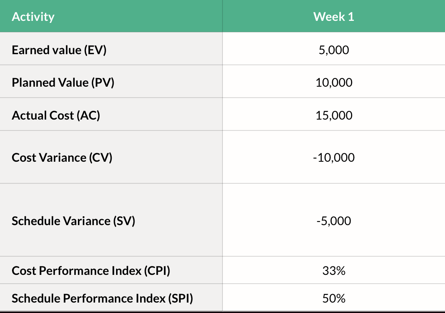Select the 33% CPI value cell
Viewport: 445px width, 313px height.
pyautogui.click(x=333, y=271)
